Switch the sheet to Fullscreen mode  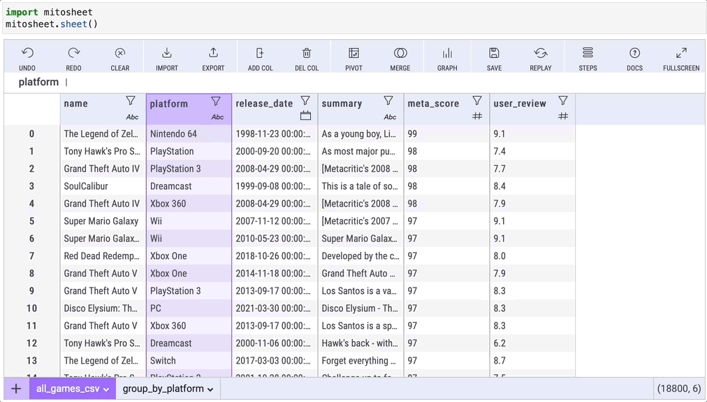[x=680, y=58]
